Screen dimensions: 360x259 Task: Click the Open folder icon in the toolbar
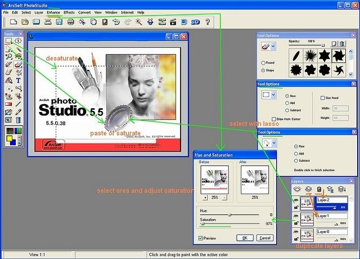[x=25, y=22]
